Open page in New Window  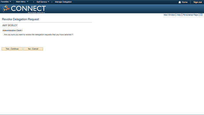(169, 15)
